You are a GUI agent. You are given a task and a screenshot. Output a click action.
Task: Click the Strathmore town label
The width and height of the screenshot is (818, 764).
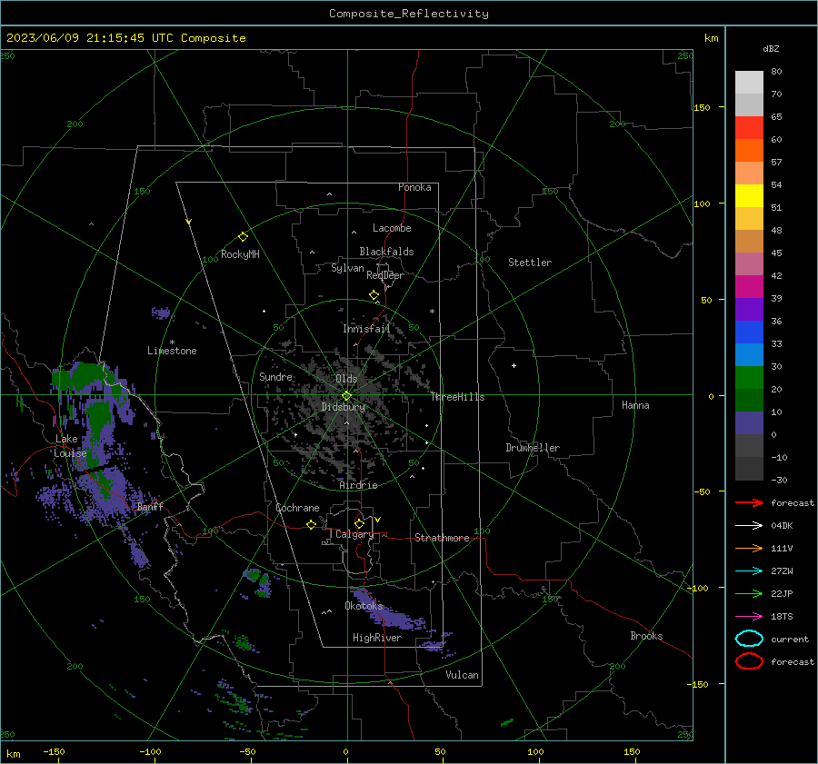[x=442, y=538]
